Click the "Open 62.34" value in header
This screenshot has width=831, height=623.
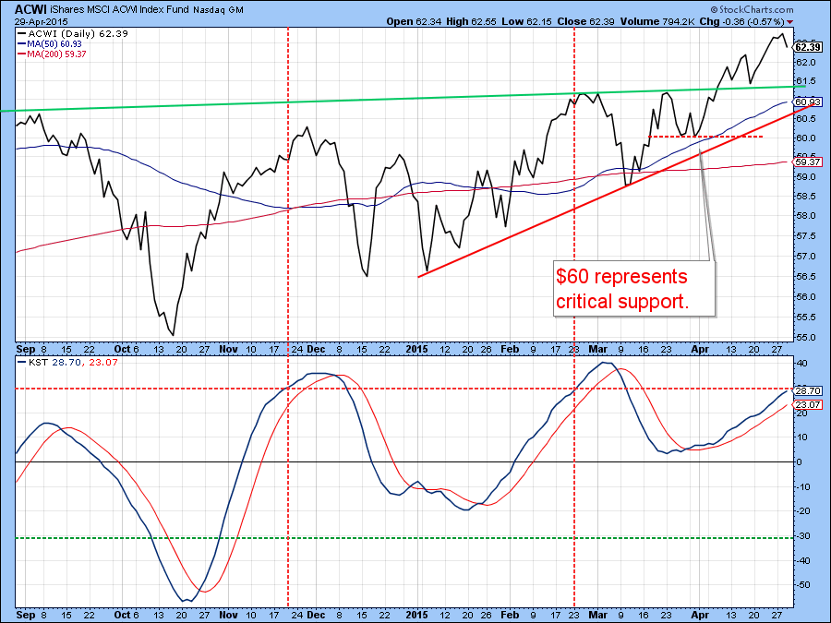(x=413, y=22)
